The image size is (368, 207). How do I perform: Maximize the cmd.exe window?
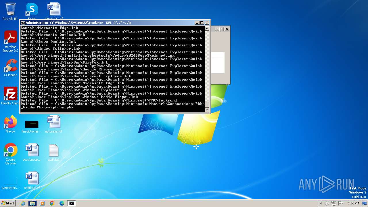tap(202, 23)
